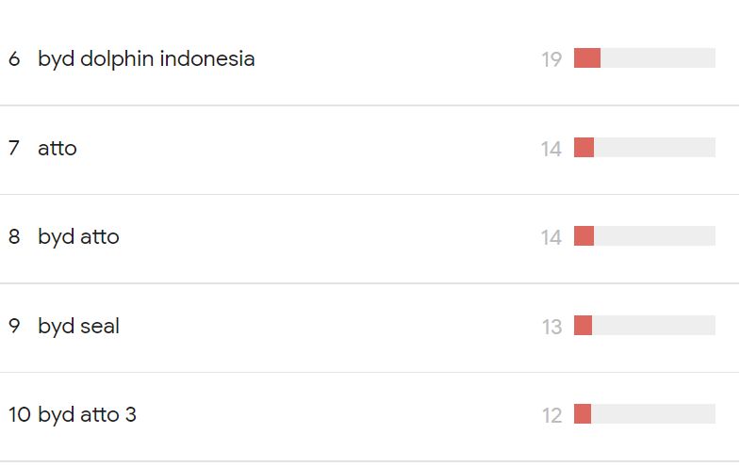The image size is (741, 466).
Task: Select rank number 9 in the list
Action: pos(13,326)
